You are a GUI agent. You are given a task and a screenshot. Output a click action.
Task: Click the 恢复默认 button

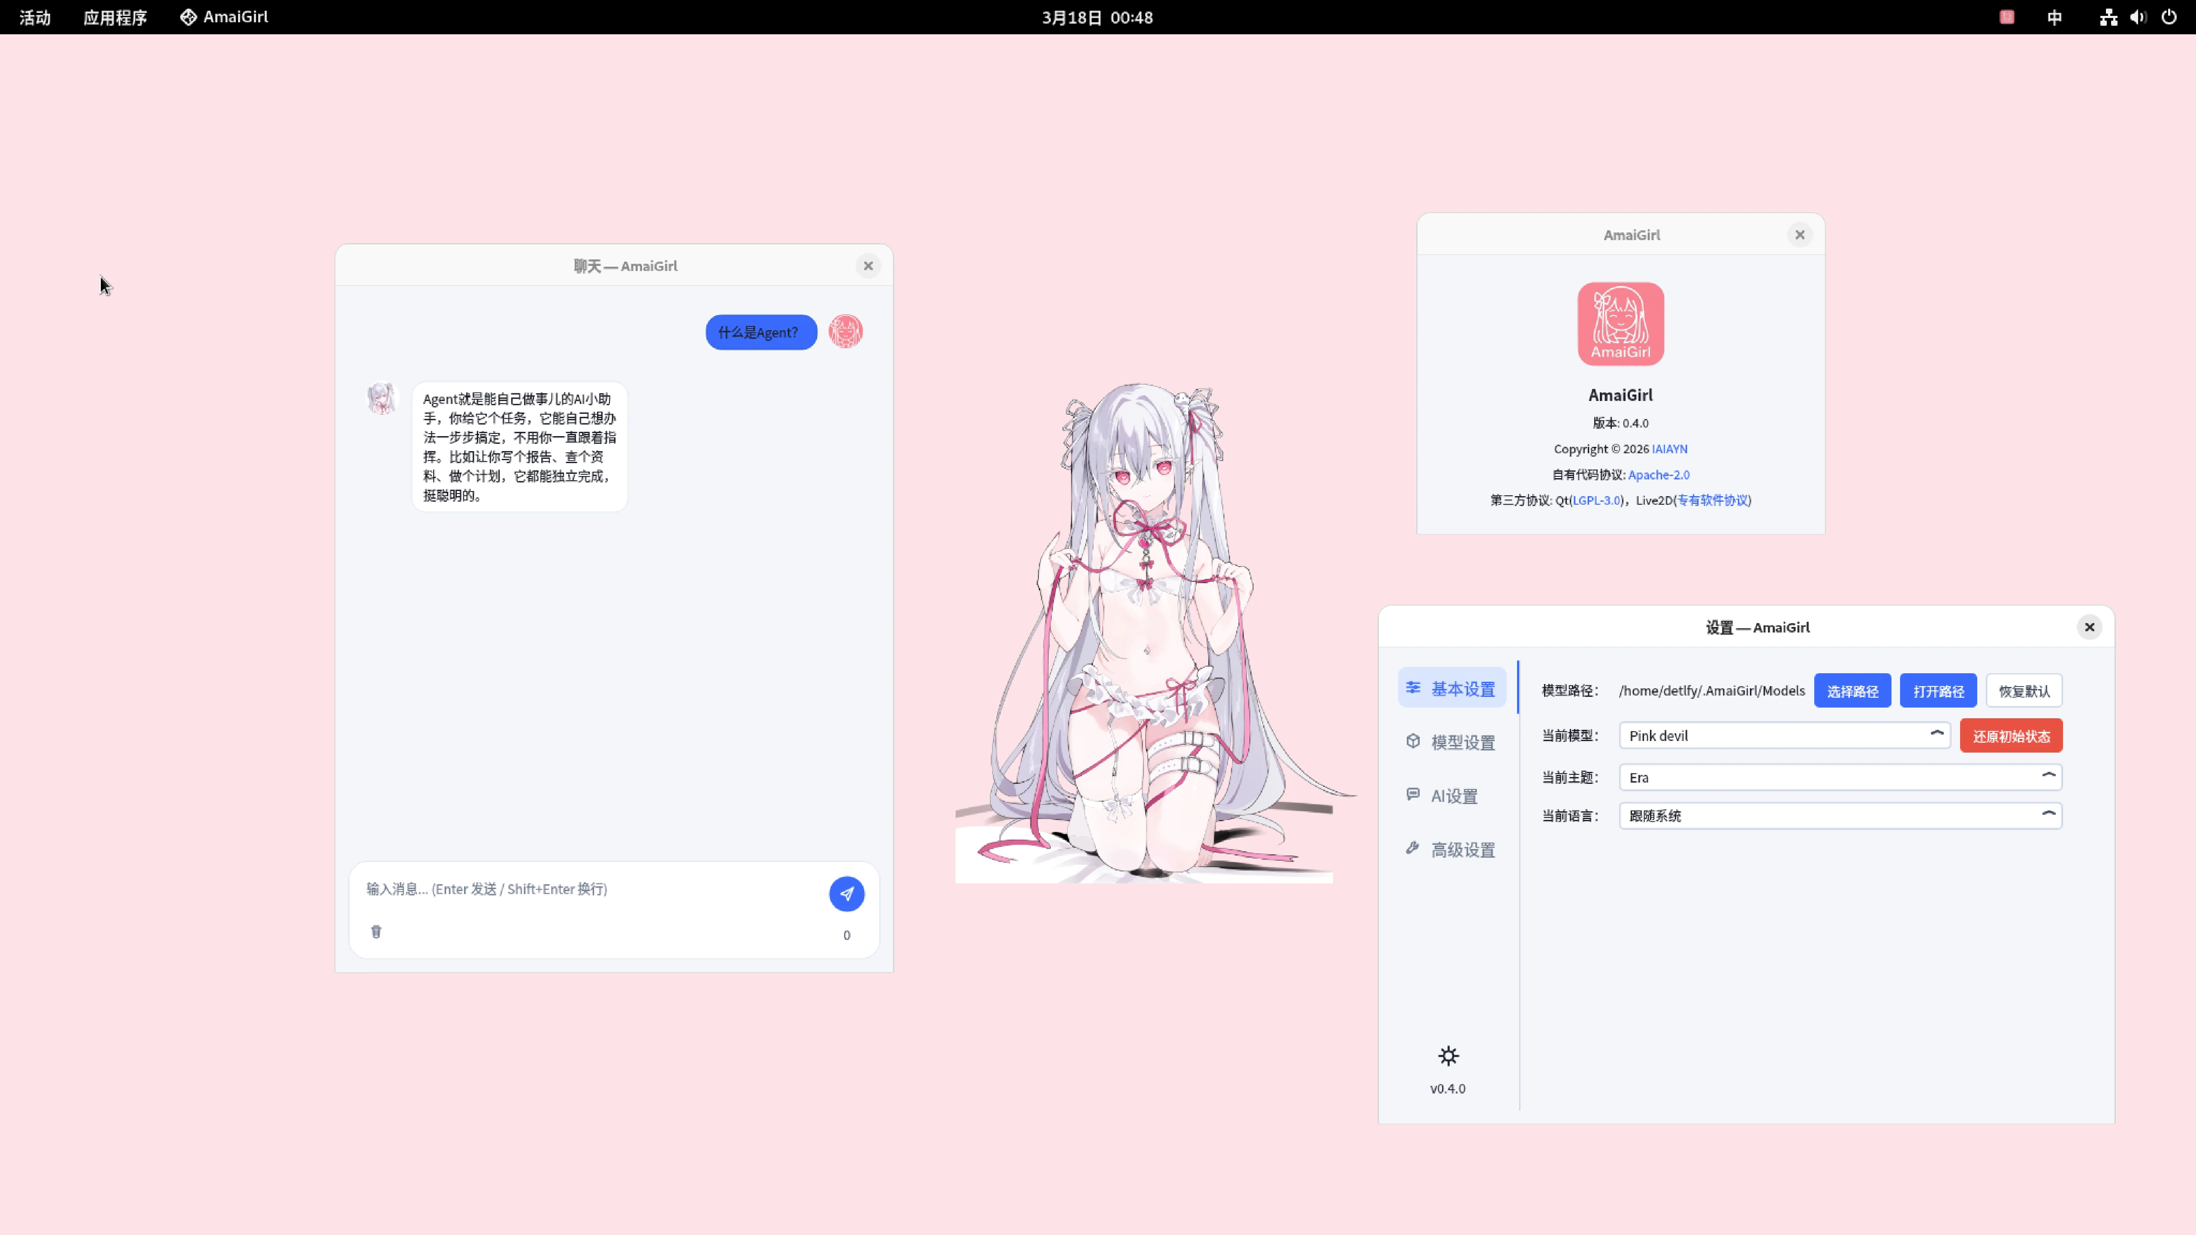(x=2024, y=690)
